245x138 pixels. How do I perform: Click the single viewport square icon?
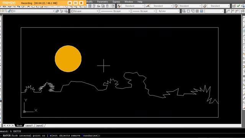(188, 11)
